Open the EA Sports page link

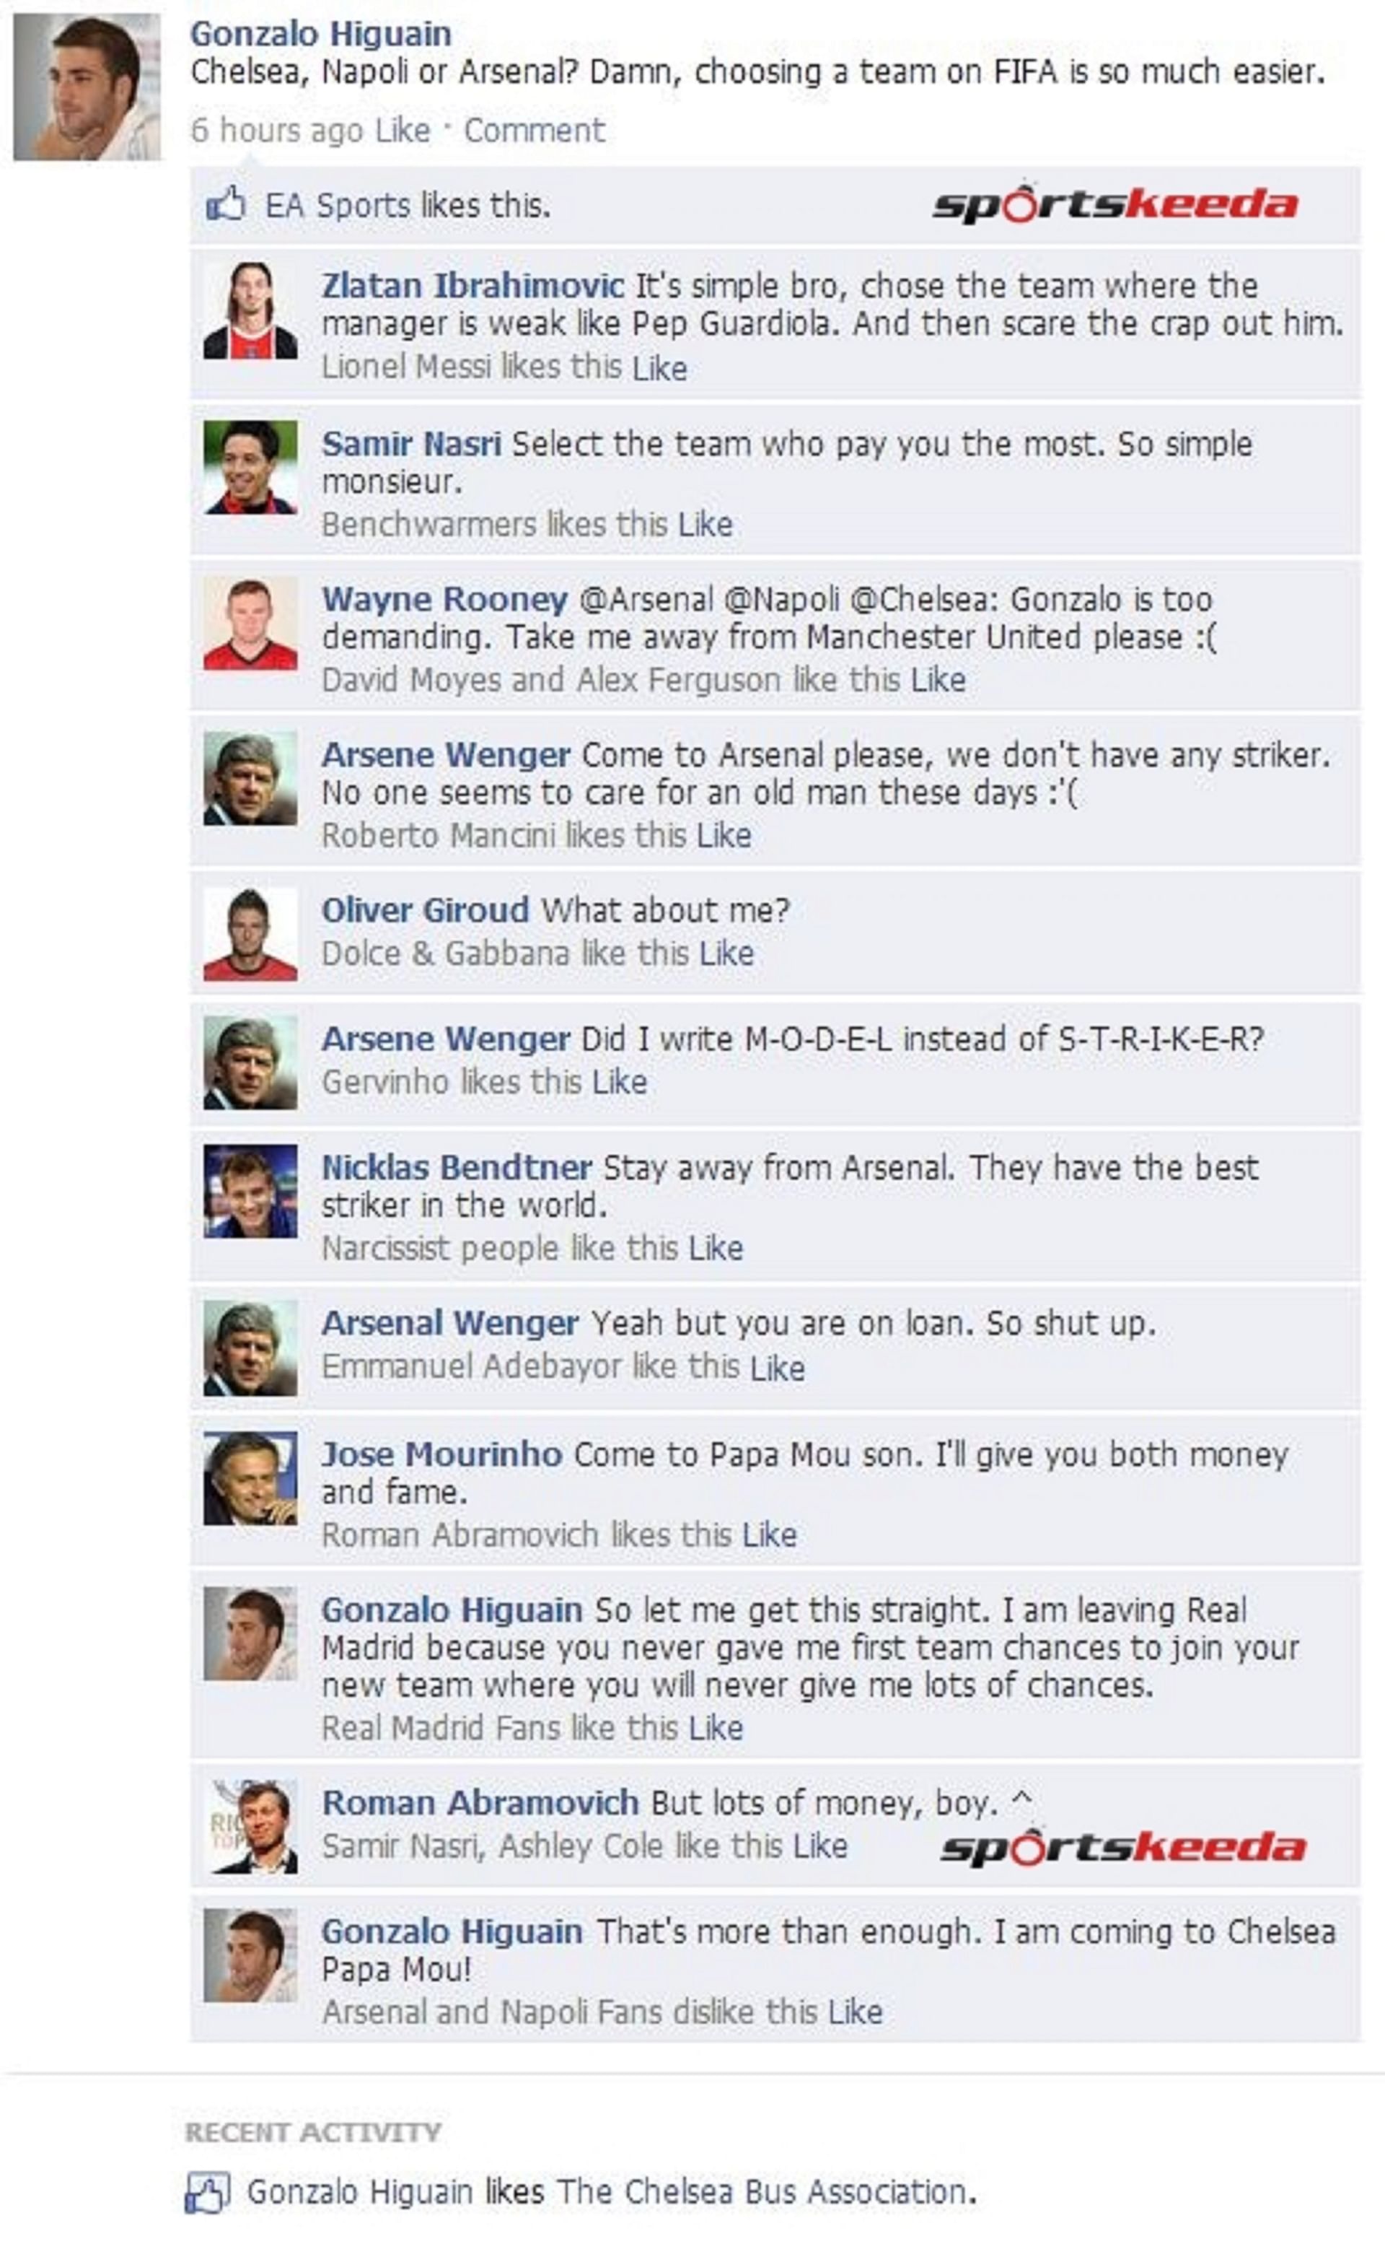point(337,205)
